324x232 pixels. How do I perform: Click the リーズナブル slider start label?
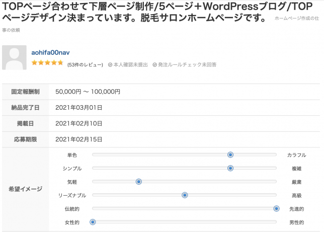click(72, 195)
